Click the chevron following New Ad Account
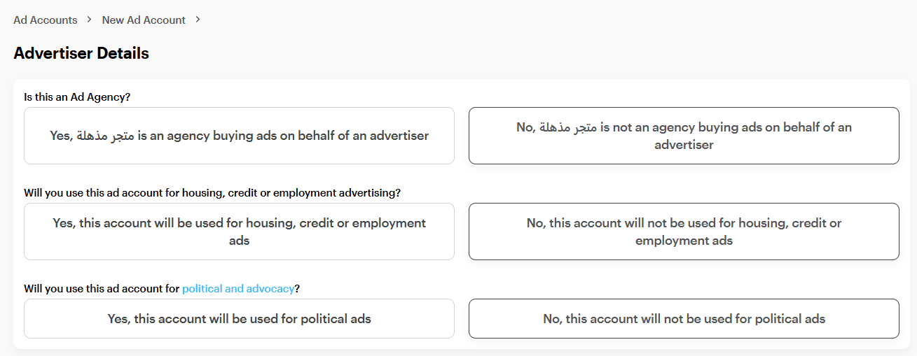 [198, 20]
